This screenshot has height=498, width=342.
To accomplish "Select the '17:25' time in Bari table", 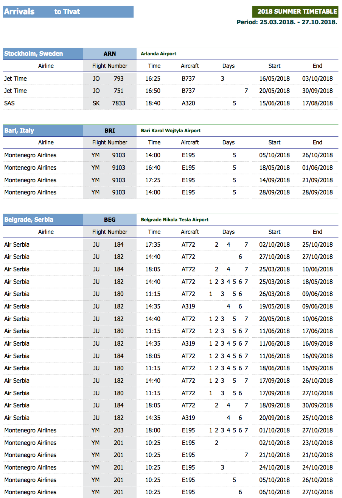I will tap(153, 180).
